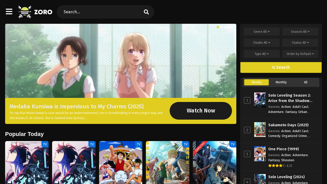Click the Watch Now button
The image size is (327, 184).
201,111
